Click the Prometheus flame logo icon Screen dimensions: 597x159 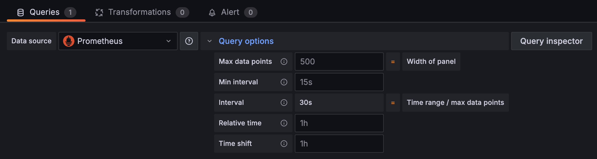pyautogui.click(x=69, y=41)
